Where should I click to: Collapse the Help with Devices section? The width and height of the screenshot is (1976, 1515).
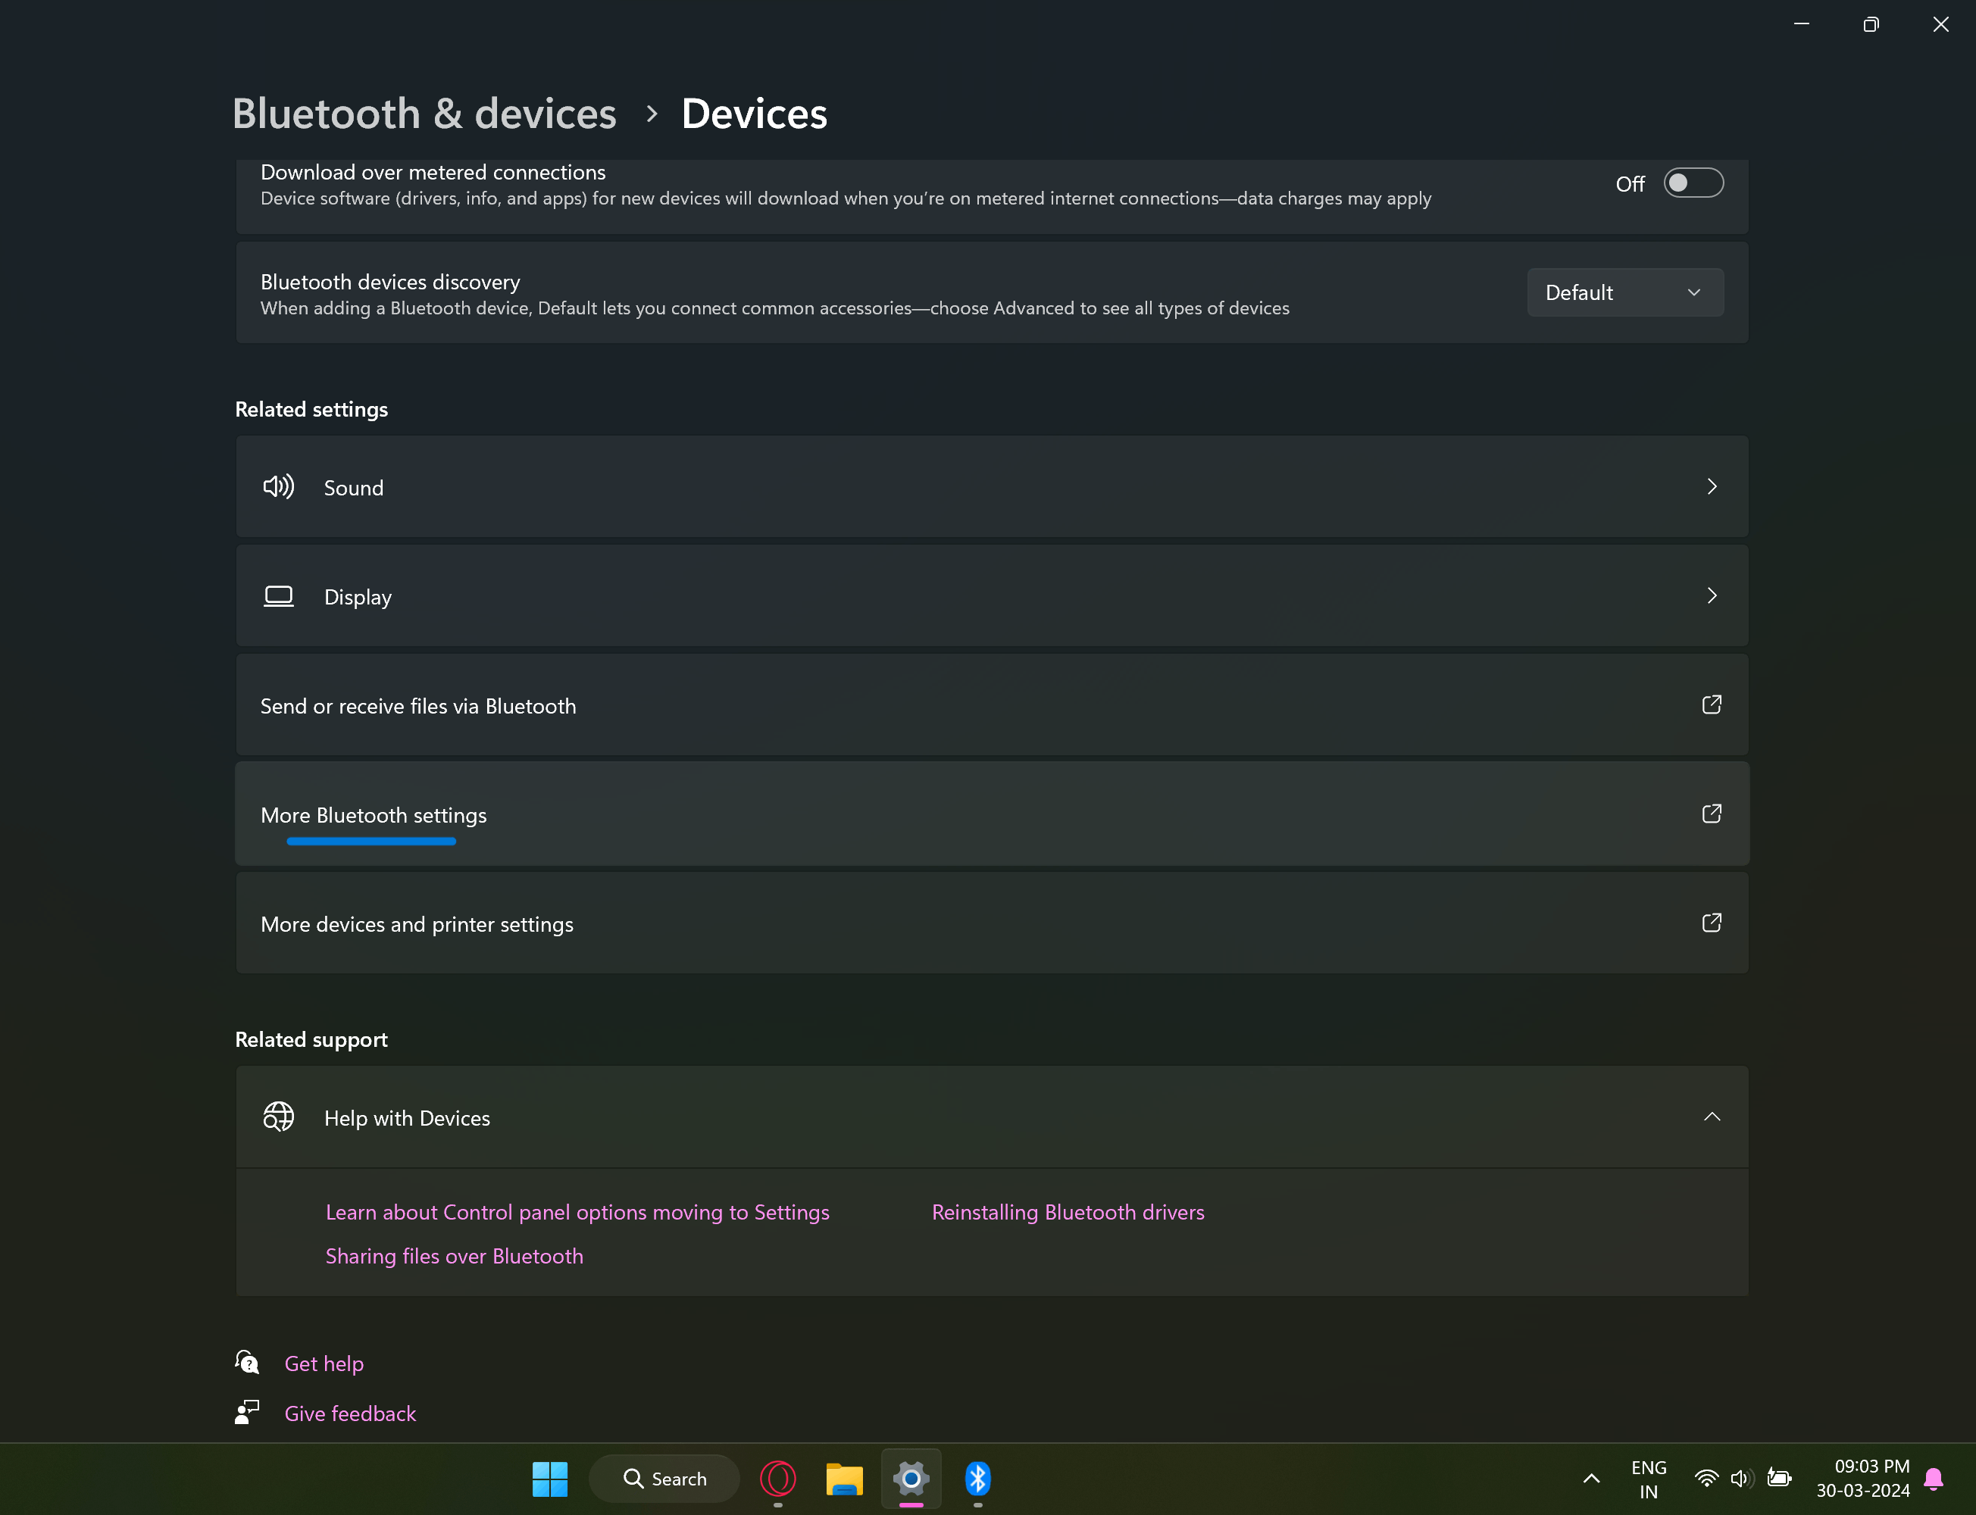pyautogui.click(x=1711, y=1117)
